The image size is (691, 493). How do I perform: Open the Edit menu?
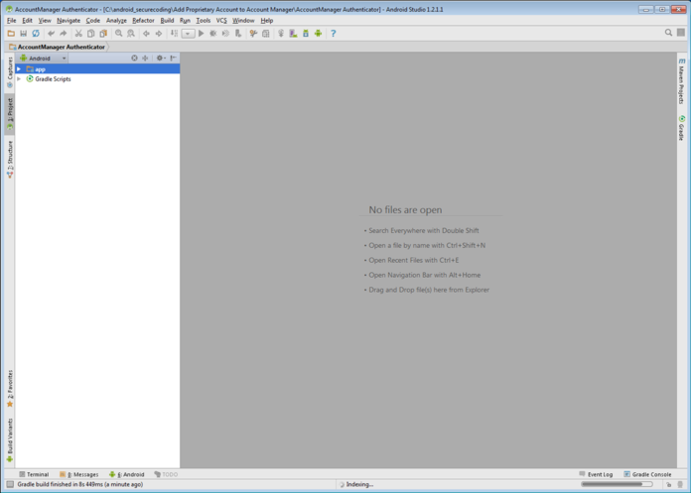coord(28,21)
